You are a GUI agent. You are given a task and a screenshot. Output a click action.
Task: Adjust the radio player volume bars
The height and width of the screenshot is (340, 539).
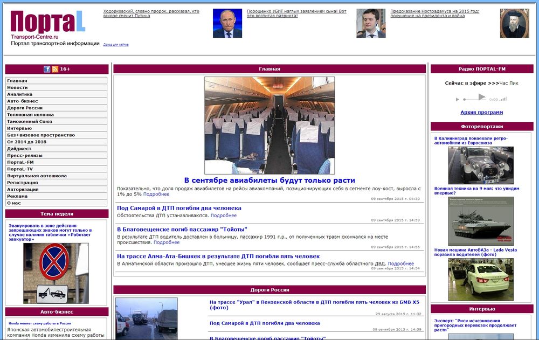503,99
